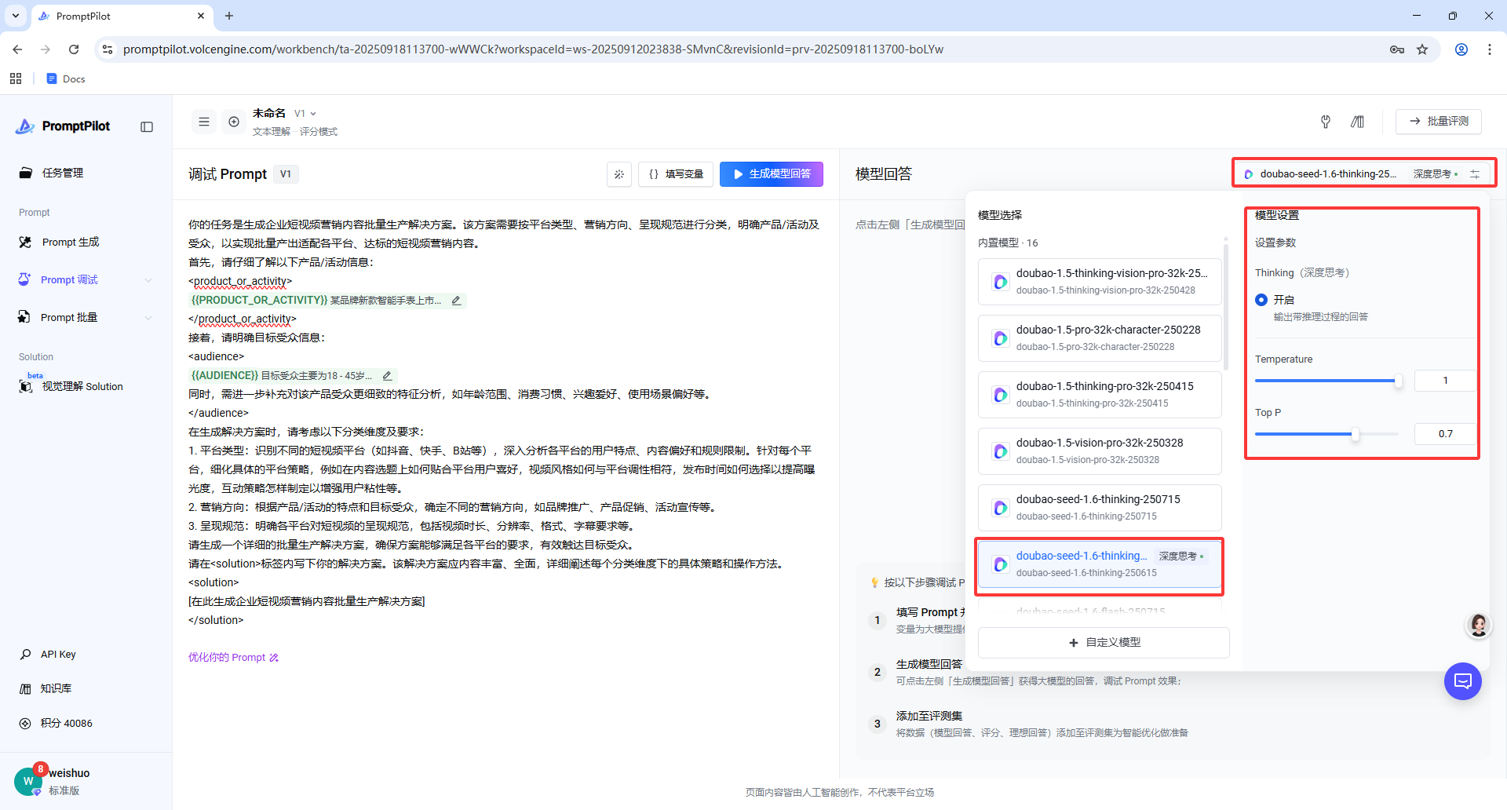Edit the PRODUCT_OR_ACTIVITY variable pencil icon
1507x810 pixels.
click(456, 301)
